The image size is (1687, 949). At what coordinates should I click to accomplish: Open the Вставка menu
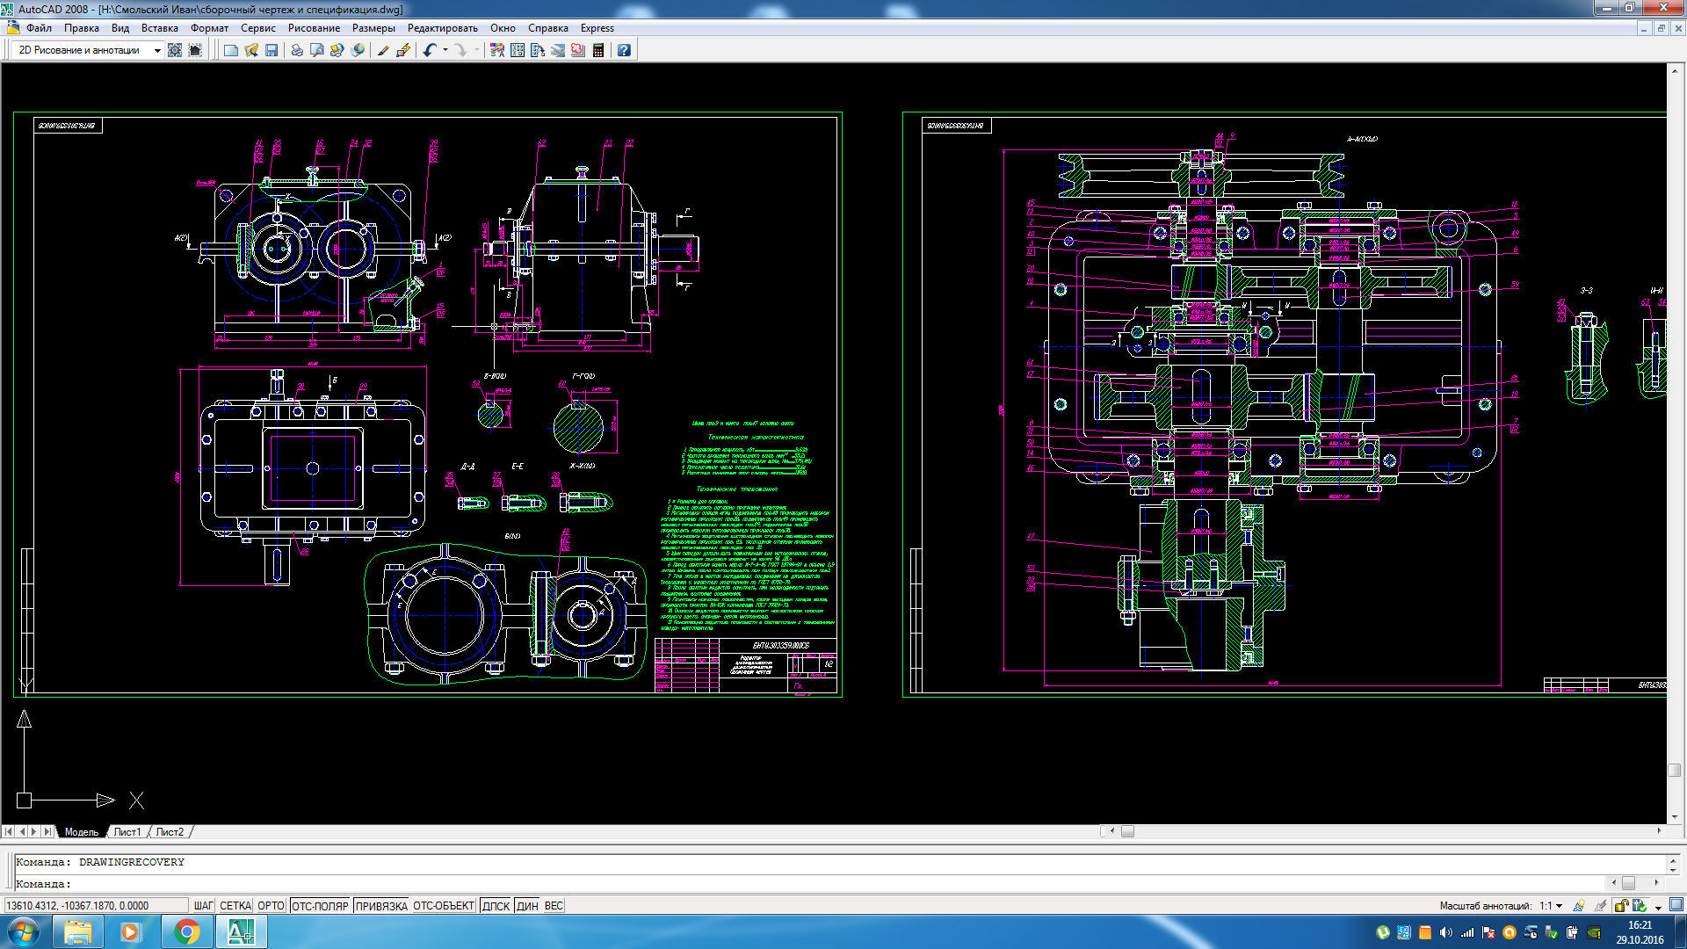tap(160, 28)
